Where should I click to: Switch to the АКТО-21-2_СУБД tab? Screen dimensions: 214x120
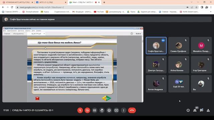coord(51,2)
